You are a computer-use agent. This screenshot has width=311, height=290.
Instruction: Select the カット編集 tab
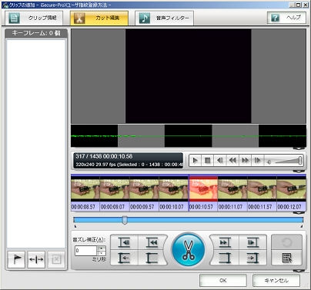pyautogui.click(x=99, y=18)
